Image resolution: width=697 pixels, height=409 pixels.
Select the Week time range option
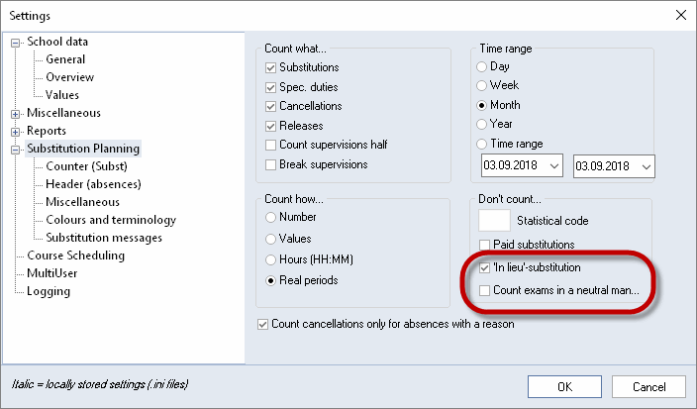click(483, 86)
